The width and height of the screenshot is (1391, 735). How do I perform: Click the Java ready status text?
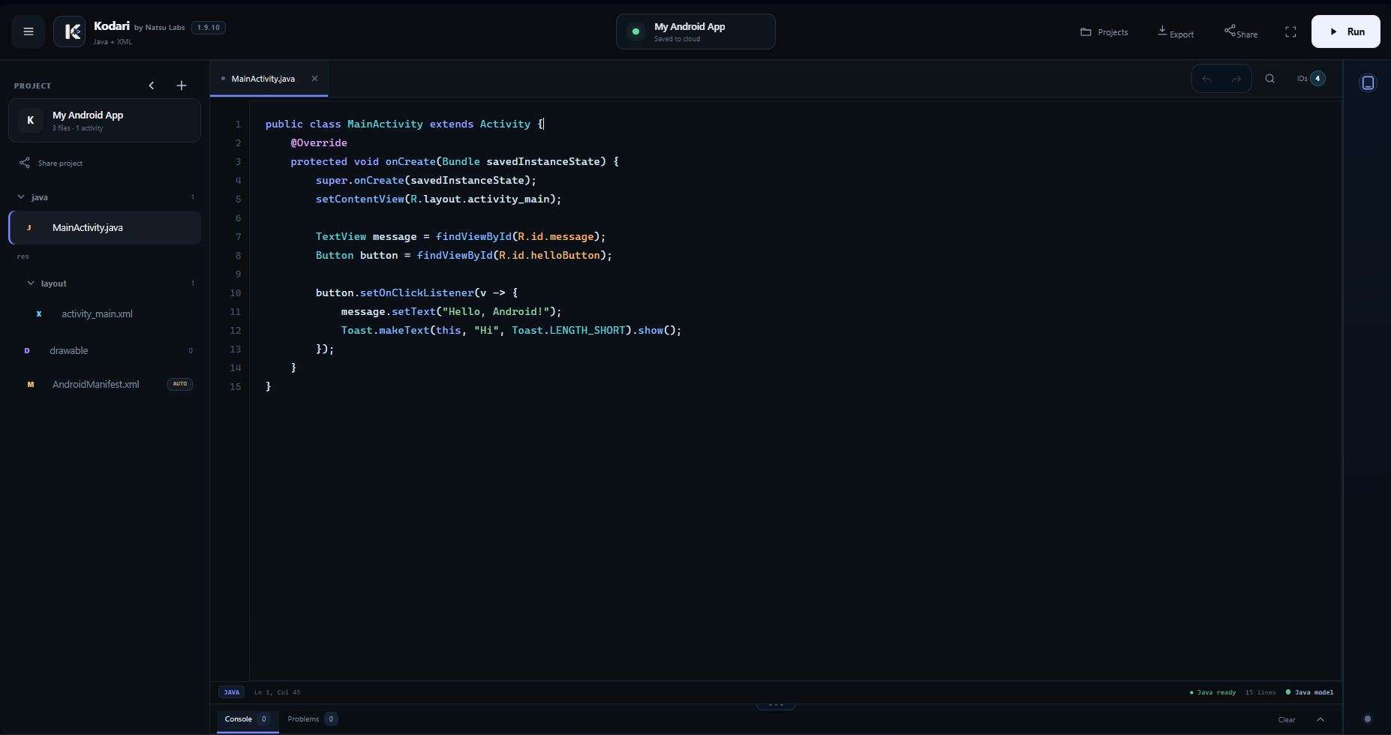click(1212, 692)
